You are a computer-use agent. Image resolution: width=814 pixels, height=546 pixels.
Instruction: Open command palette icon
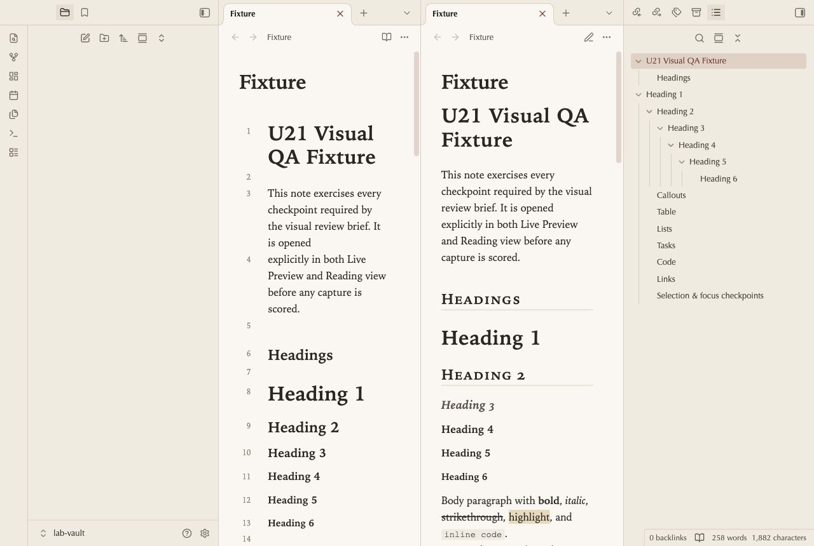click(x=14, y=133)
